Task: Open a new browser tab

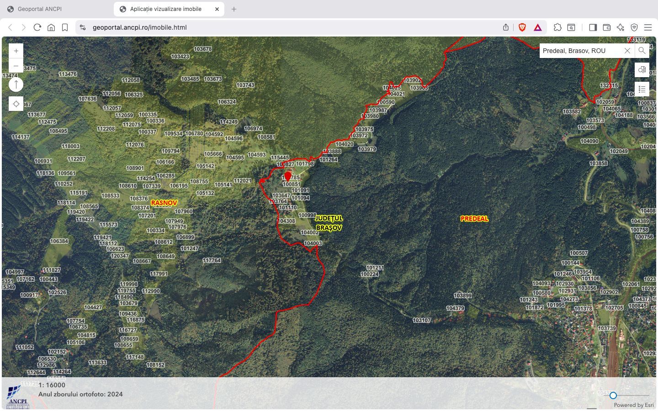Action: pyautogui.click(x=234, y=9)
